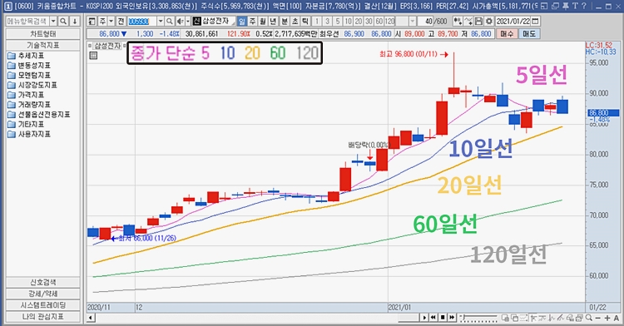
Task: Click the T font icon in title bar
Action: coord(575,6)
